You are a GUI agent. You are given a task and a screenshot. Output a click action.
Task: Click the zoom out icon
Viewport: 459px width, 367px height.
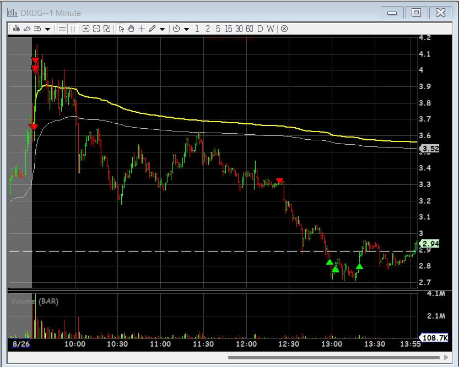96,29
